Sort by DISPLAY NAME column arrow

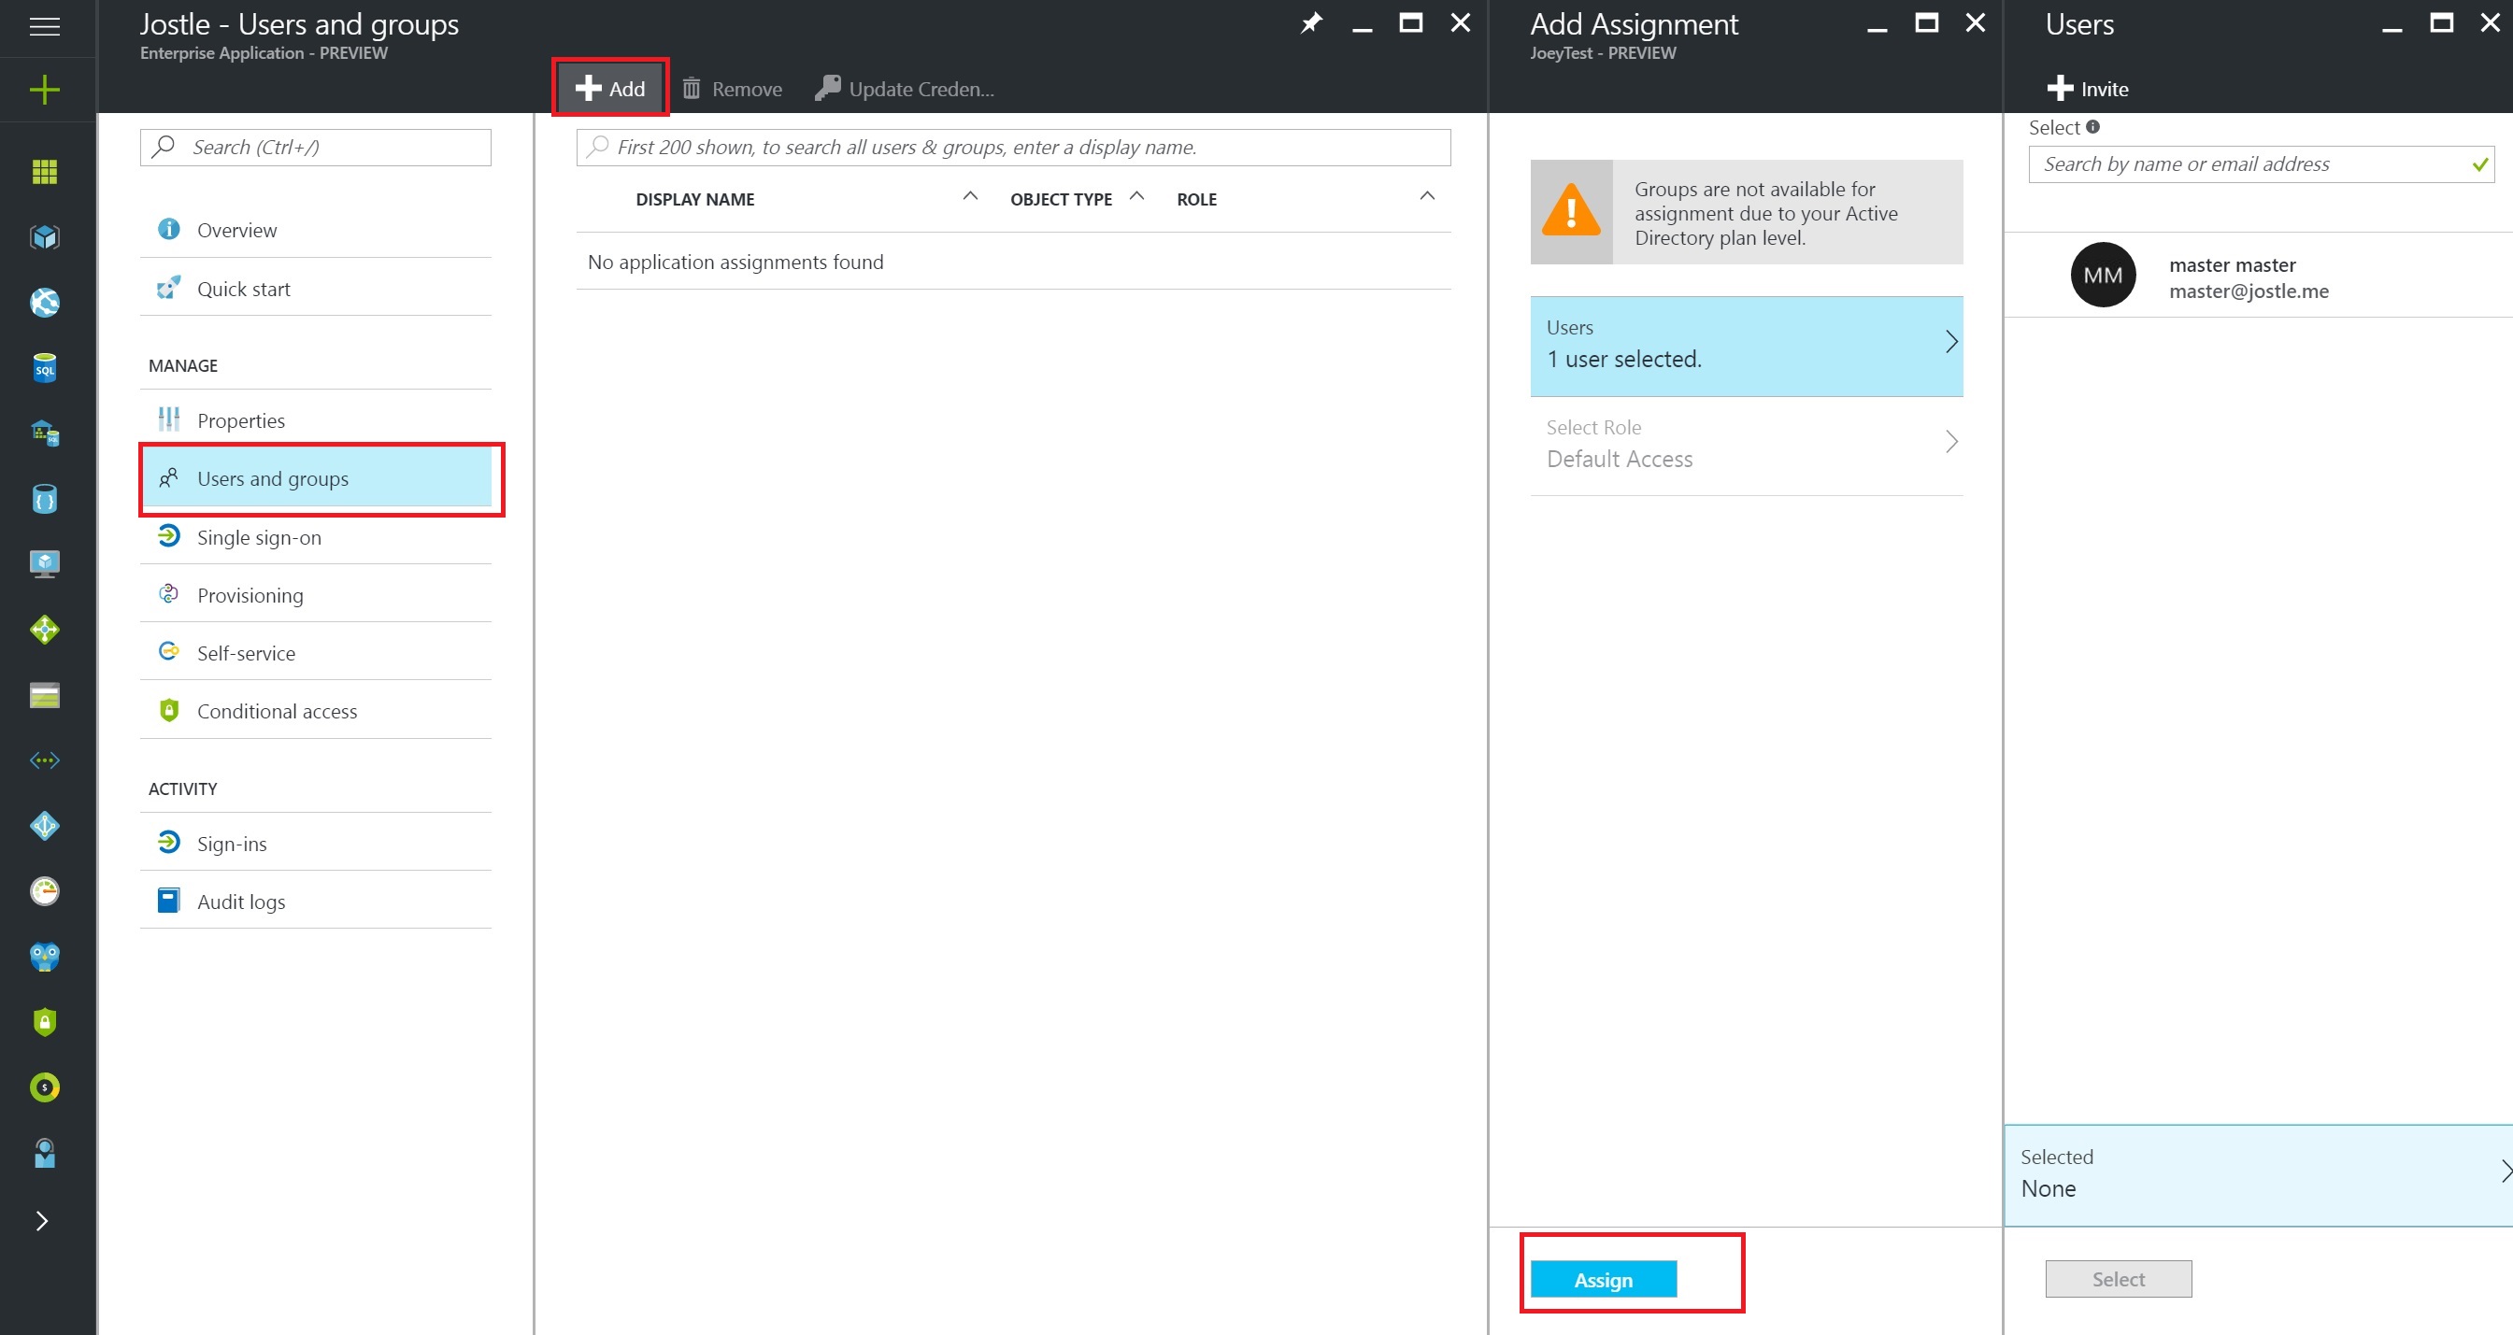(x=970, y=196)
